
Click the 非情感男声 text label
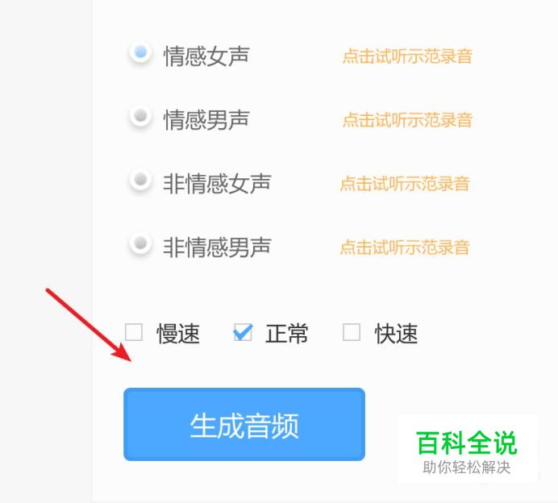click(217, 247)
